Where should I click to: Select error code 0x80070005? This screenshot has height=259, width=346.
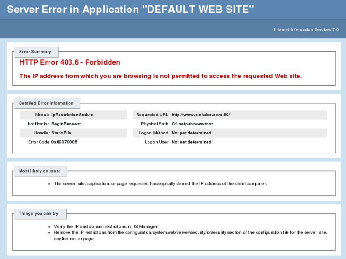click(64, 142)
